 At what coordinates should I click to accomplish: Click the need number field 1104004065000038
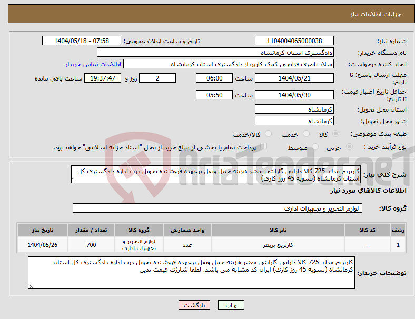(294, 41)
